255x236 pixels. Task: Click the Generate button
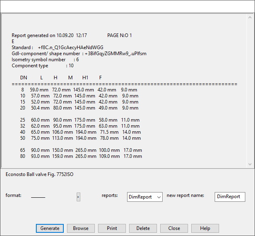pyautogui.click(x=50, y=228)
